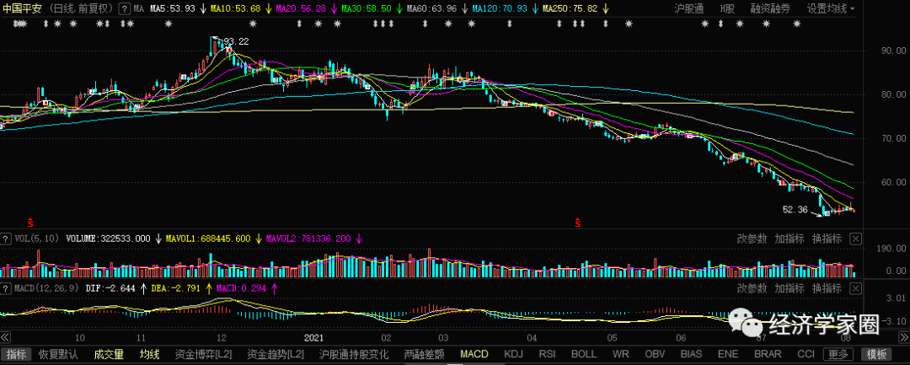Toggle the 沪股通 overlay
The image size is (910, 365).
pyautogui.click(x=690, y=8)
